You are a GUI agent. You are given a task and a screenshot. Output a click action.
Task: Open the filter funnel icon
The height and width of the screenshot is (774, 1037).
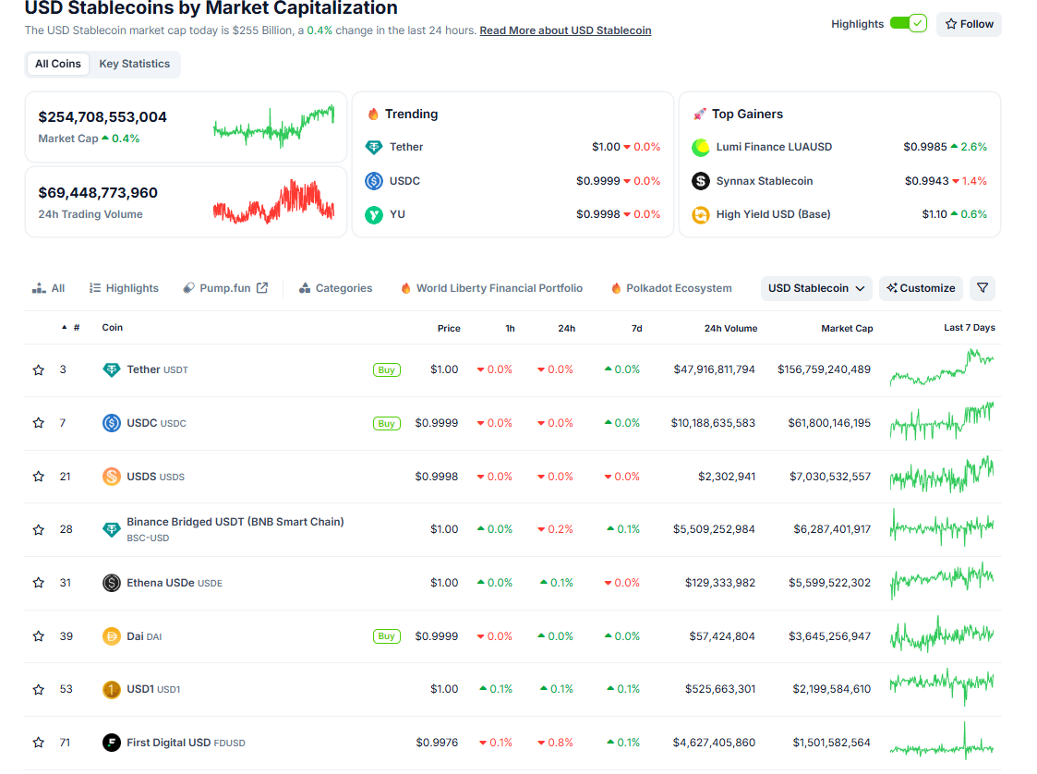(x=983, y=288)
